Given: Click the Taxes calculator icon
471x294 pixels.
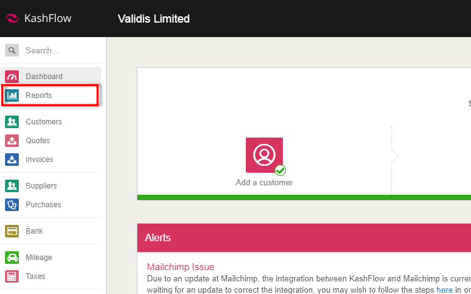Looking at the screenshot, I should pyautogui.click(x=12, y=276).
